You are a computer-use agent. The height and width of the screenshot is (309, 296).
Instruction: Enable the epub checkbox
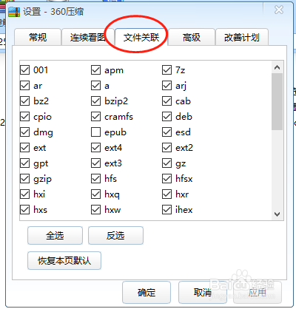(x=96, y=132)
